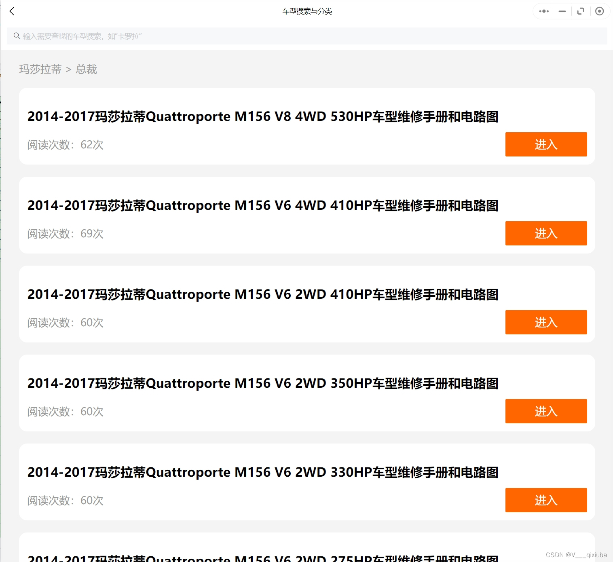Image resolution: width=613 pixels, height=562 pixels.
Task: Open the 总裁 breadcrumb link
Action: coord(87,69)
